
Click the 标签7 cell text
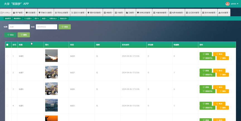tap(72, 73)
